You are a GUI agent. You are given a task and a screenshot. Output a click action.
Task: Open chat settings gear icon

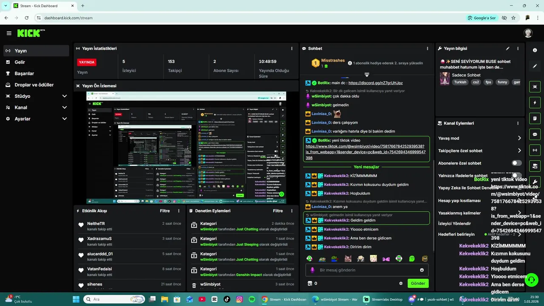pos(400,283)
